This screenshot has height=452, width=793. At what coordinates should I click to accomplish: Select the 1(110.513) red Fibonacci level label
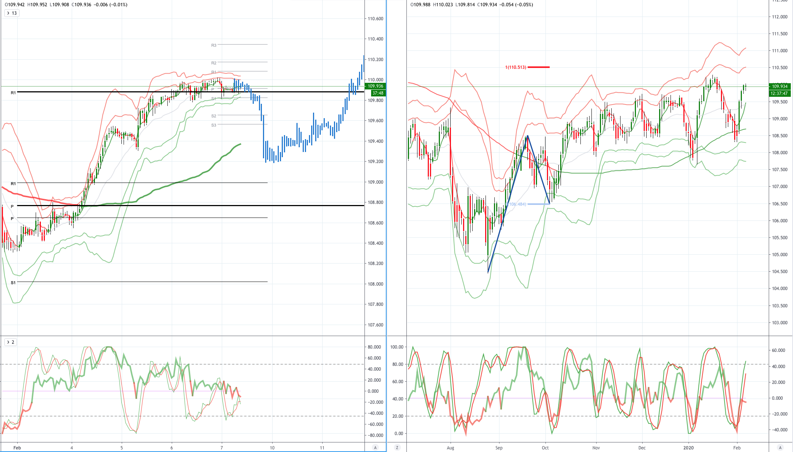click(x=516, y=67)
